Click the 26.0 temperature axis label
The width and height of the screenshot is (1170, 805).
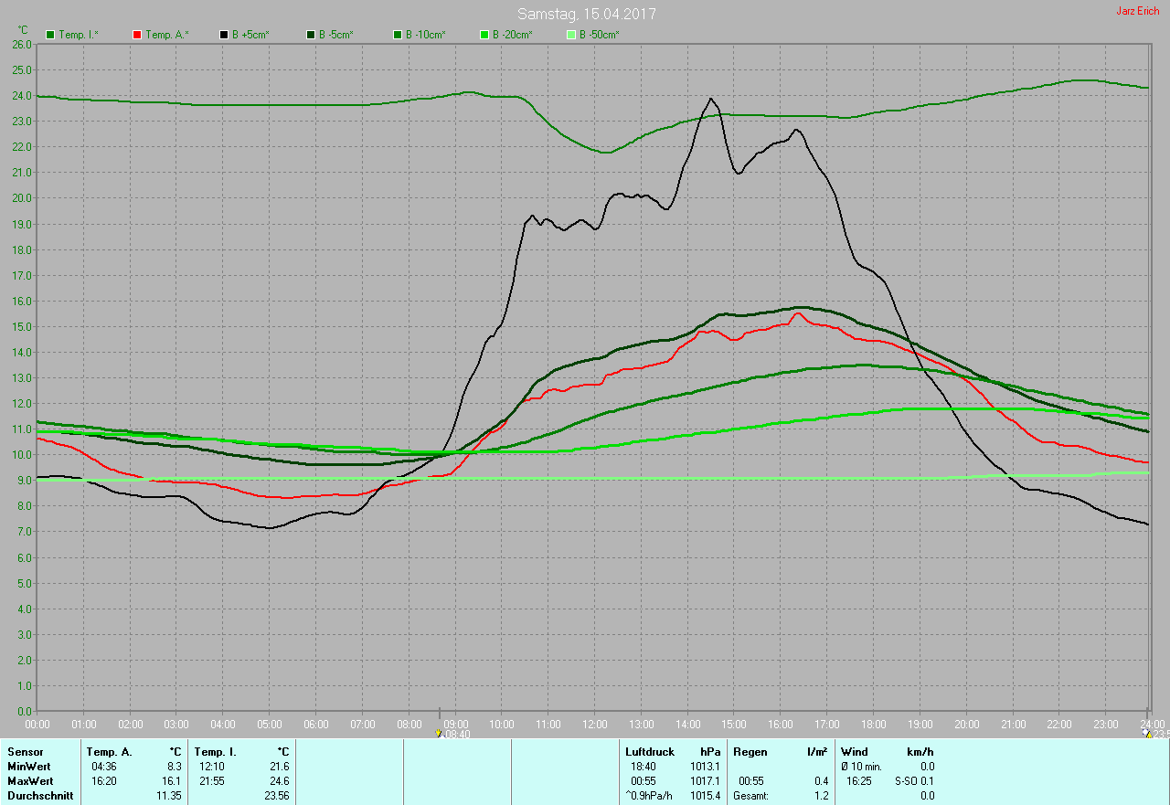click(22, 44)
